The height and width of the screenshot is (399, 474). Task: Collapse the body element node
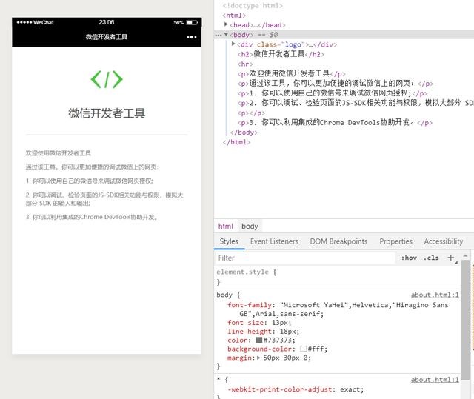(226, 34)
